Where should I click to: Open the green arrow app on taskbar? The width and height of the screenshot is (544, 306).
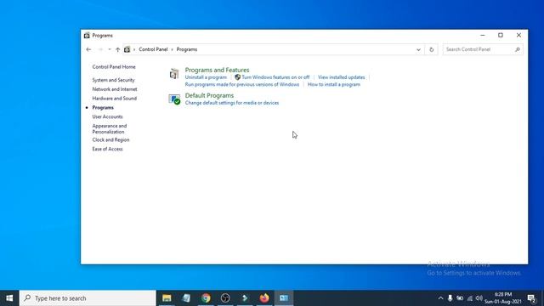coord(245,298)
